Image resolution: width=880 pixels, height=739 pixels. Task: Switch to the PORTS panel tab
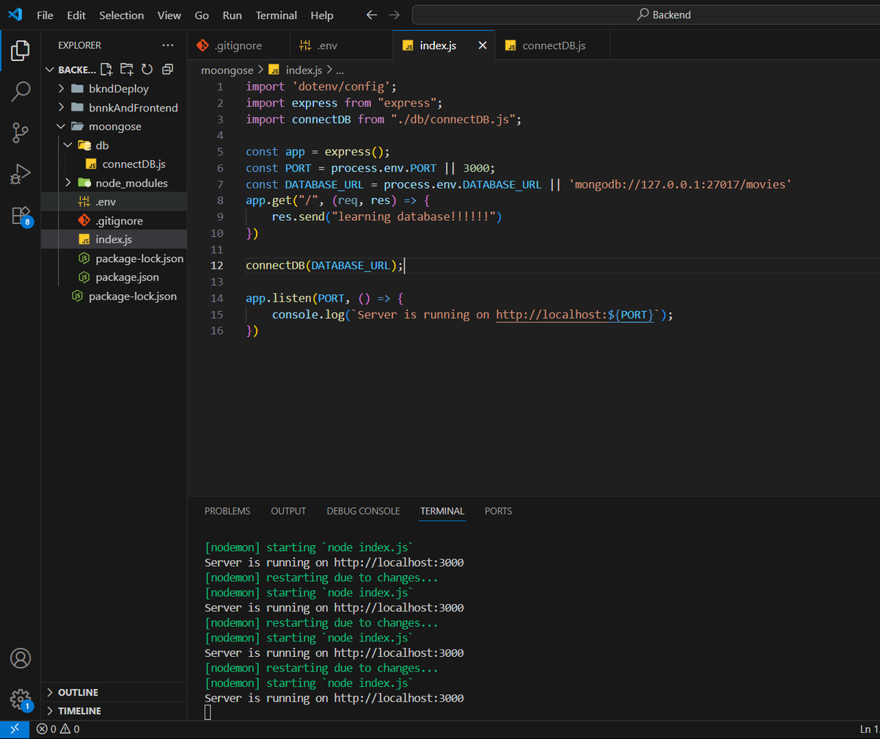coord(498,511)
